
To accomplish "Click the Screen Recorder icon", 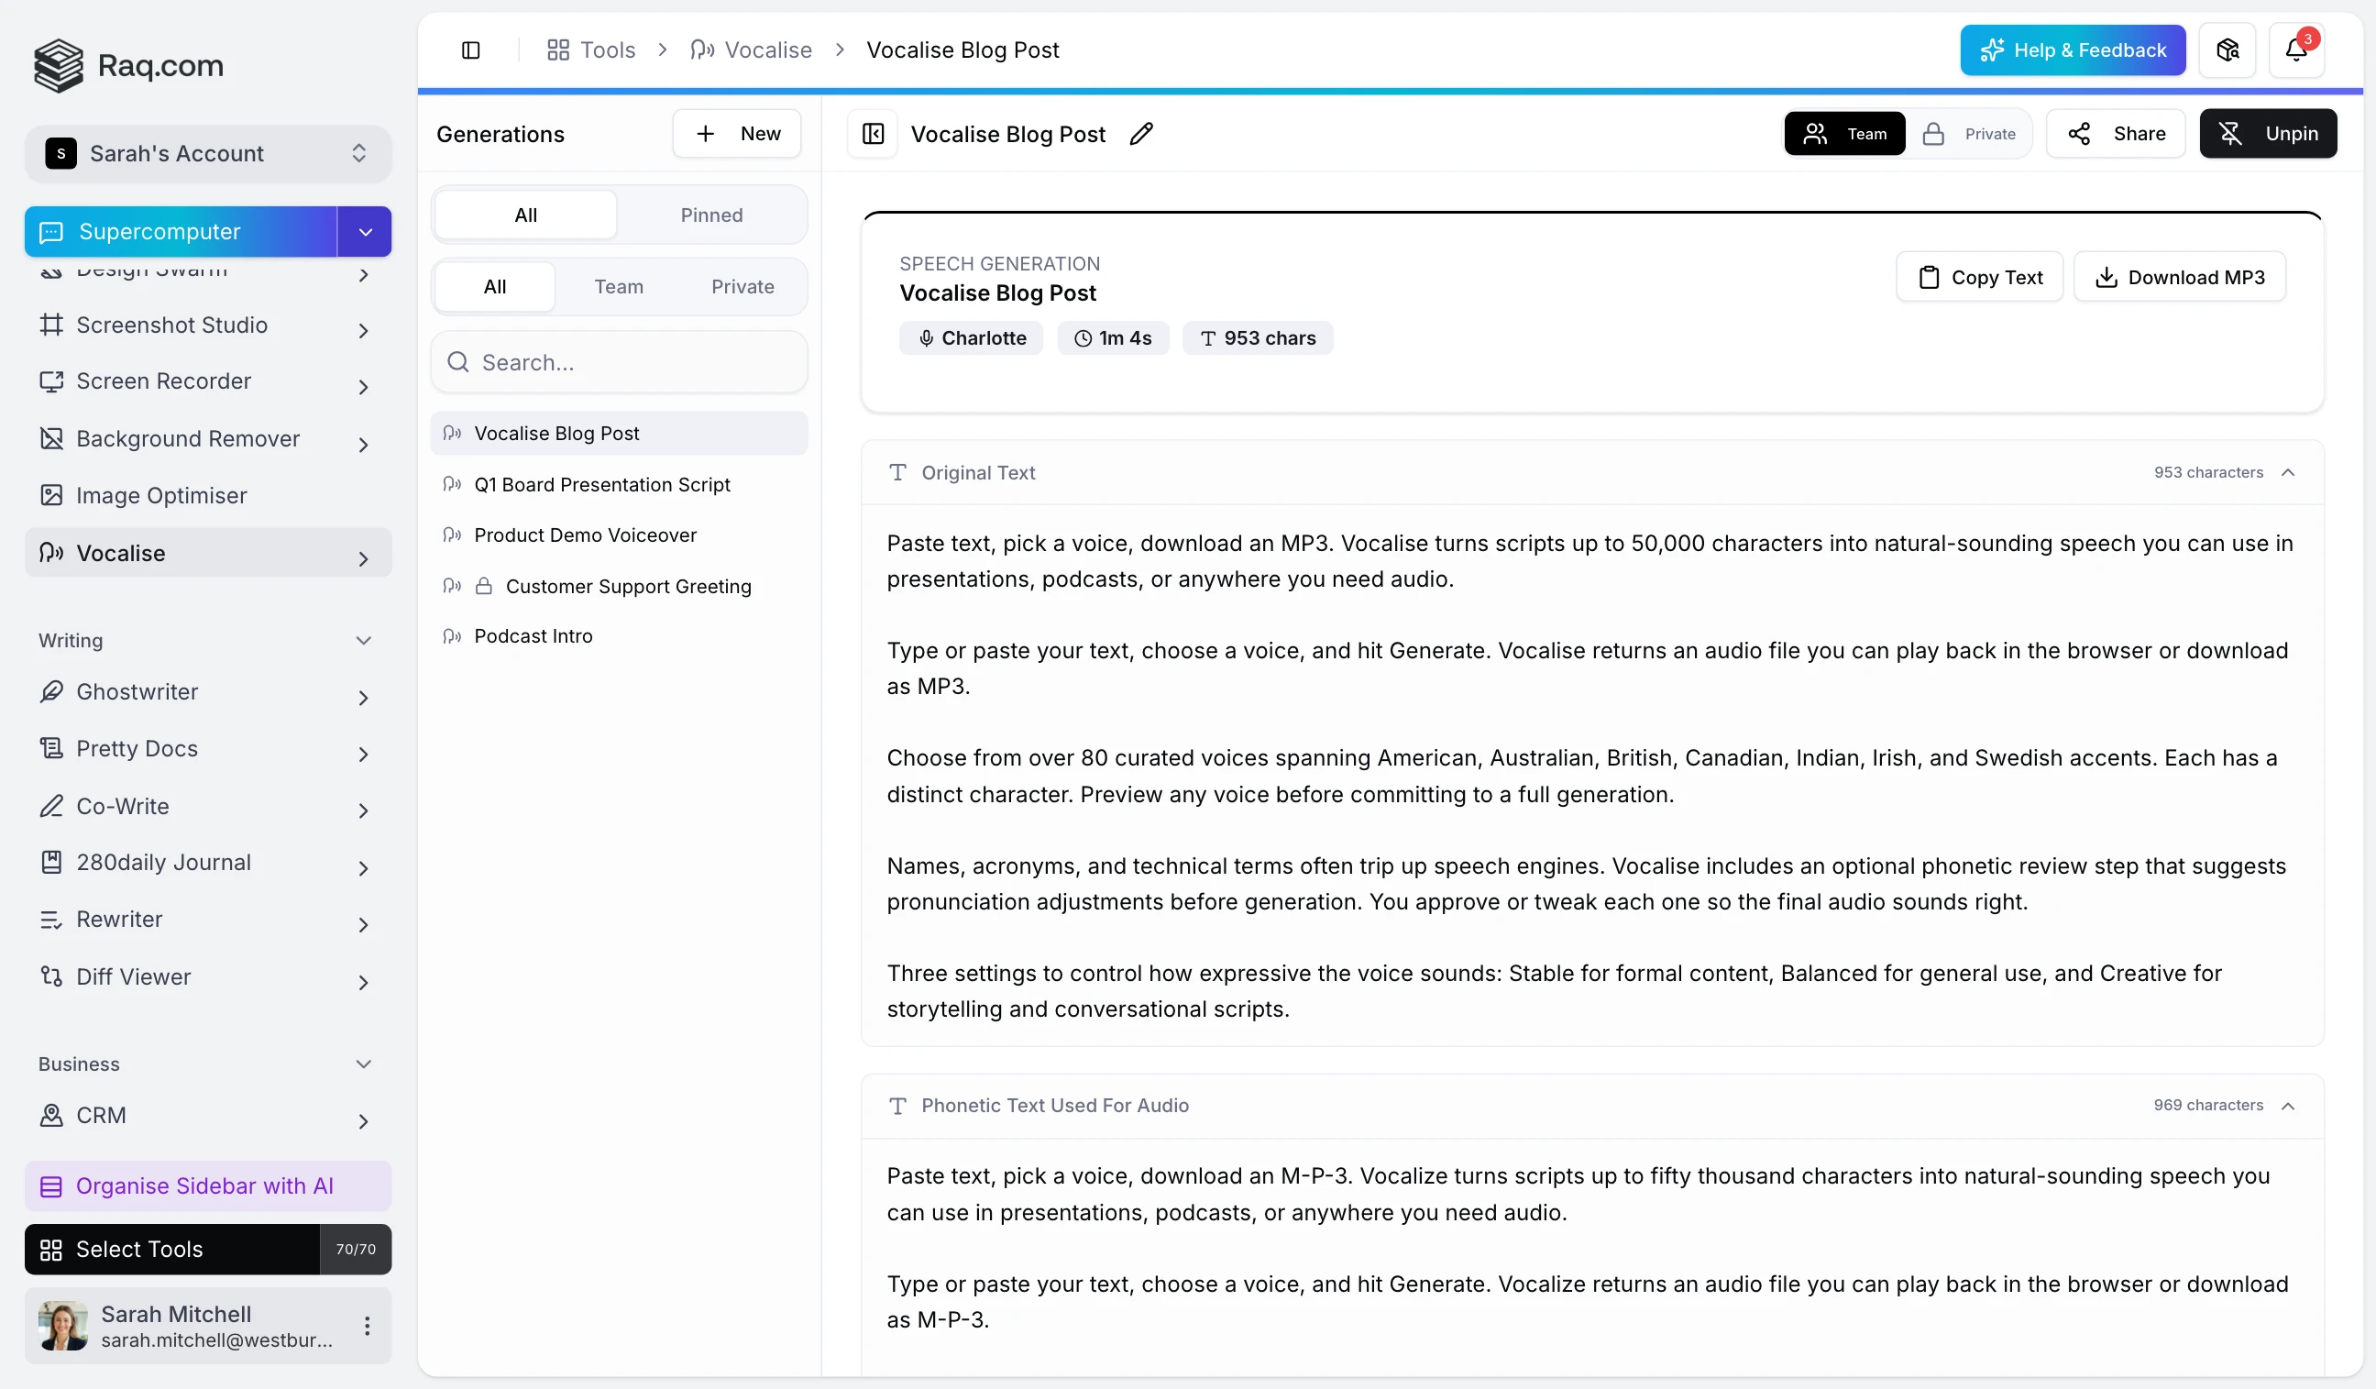I will point(51,381).
